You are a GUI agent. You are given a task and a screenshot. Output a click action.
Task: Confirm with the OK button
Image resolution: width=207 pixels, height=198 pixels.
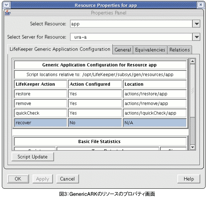pos(18,179)
